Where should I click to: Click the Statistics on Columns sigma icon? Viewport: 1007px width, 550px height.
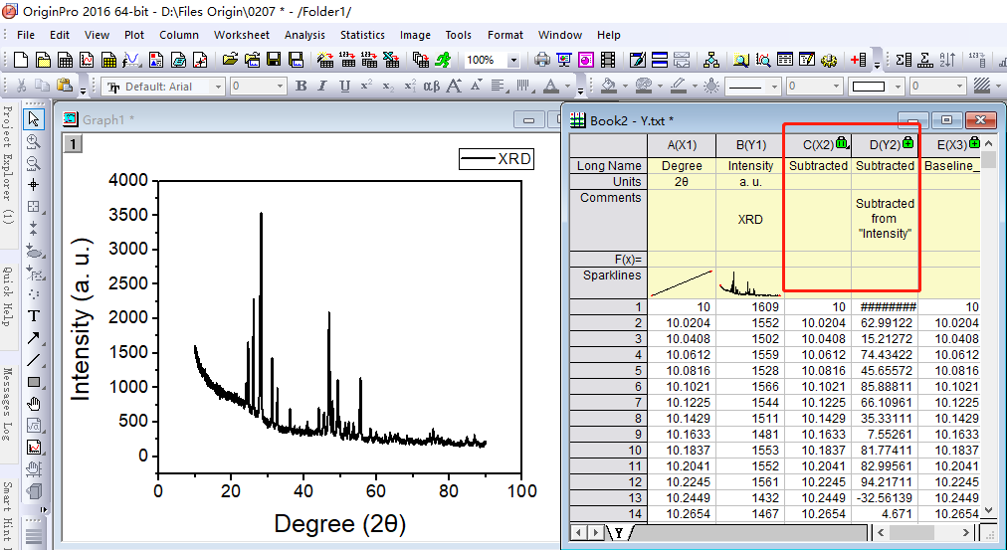[x=904, y=61]
